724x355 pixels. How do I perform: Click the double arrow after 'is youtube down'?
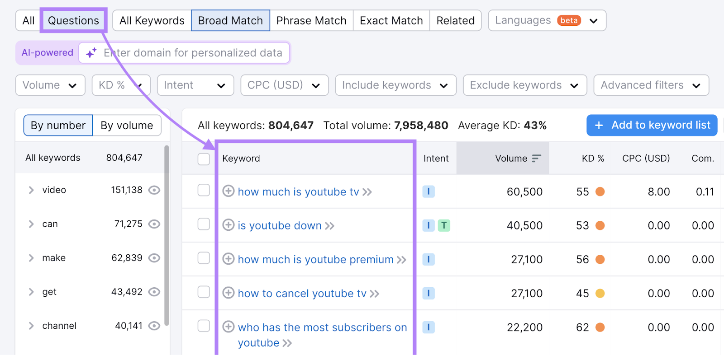329,226
